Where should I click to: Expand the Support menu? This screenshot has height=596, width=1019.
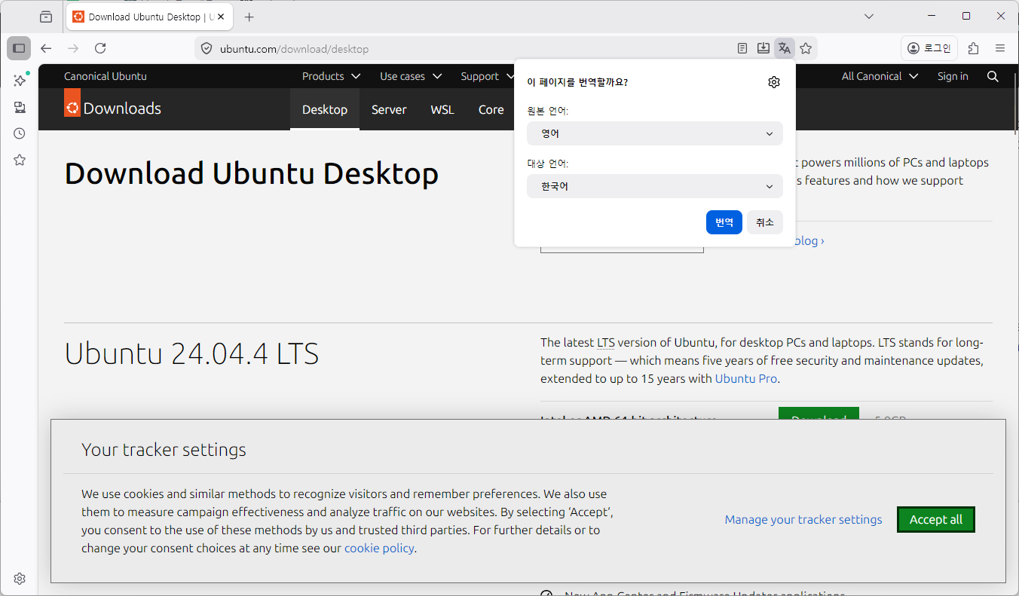(x=486, y=76)
